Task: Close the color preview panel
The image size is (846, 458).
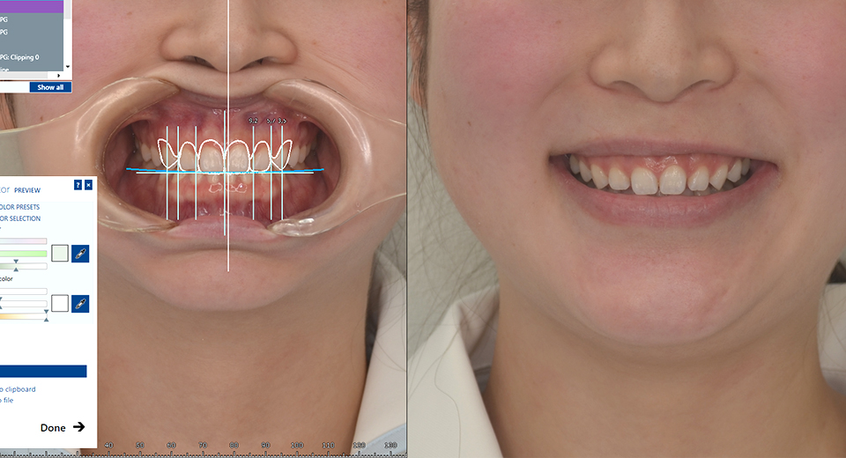Action: coord(88,185)
